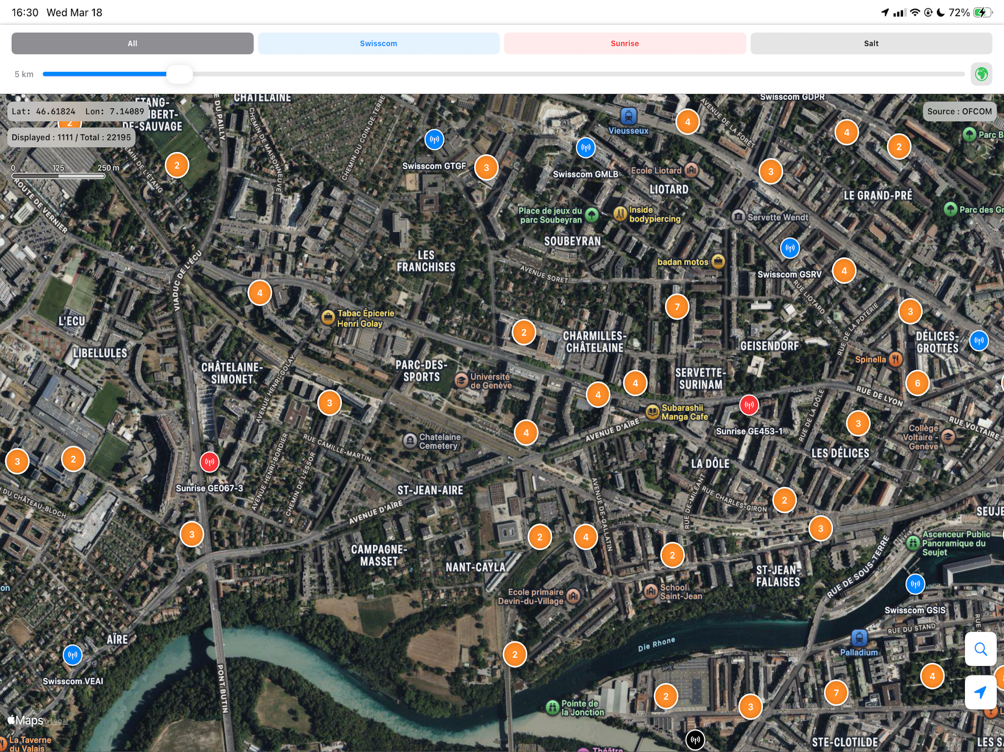
Task: Filter antennas by Sunrise
Action: pos(624,44)
